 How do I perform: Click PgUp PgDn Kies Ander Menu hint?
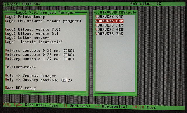tap(30, 105)
